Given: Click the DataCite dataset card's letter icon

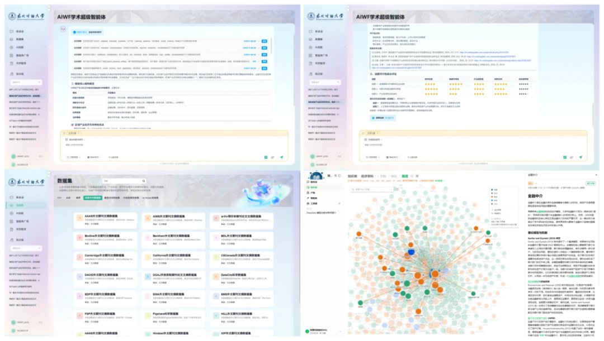Looking at the screenshot, I should point(216,277).
